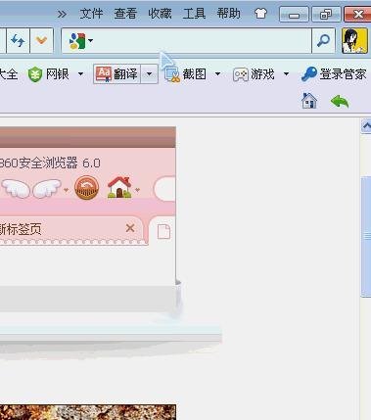Image resolution: width=371 pixels, height=420 pixels.
Task: Minimize the browser window
Action: 294,15
